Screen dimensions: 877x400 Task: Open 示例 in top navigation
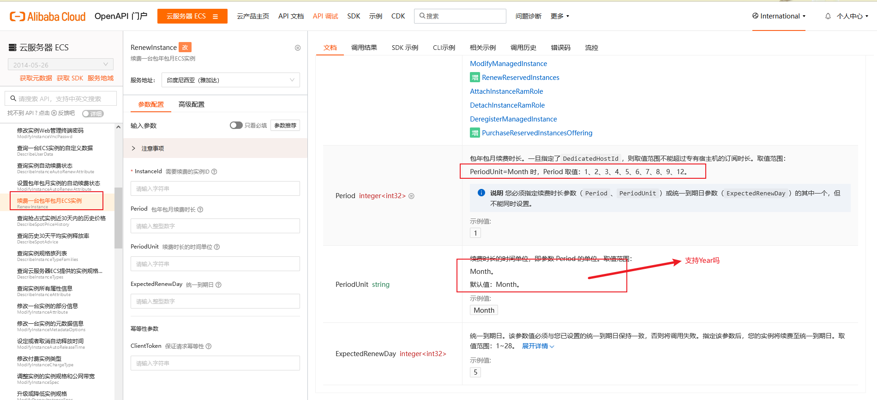pos(376,16)
